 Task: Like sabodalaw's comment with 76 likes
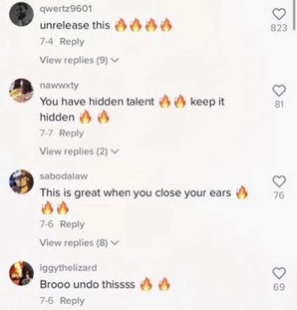pyautogui.click(x=279, y=181)
